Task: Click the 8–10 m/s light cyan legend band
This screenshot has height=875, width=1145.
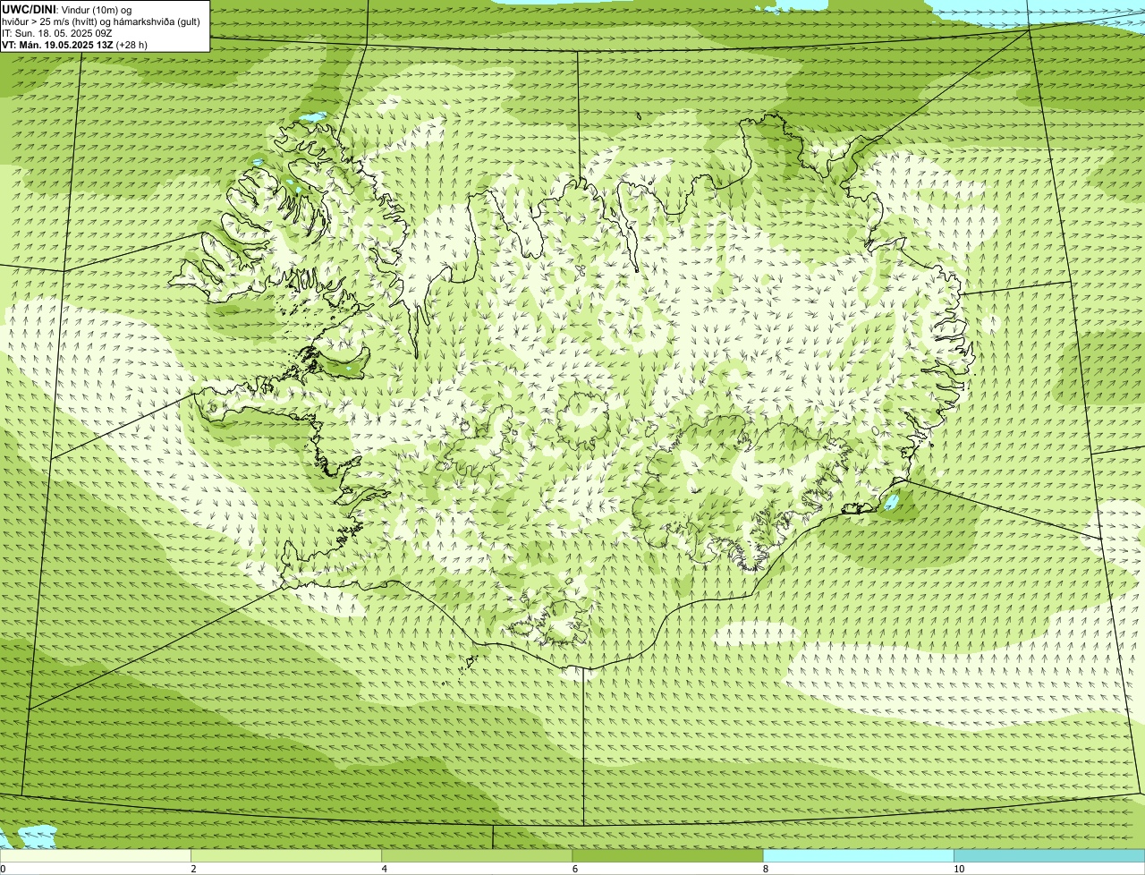Action: pyautogui.click(x=858, y=856)
